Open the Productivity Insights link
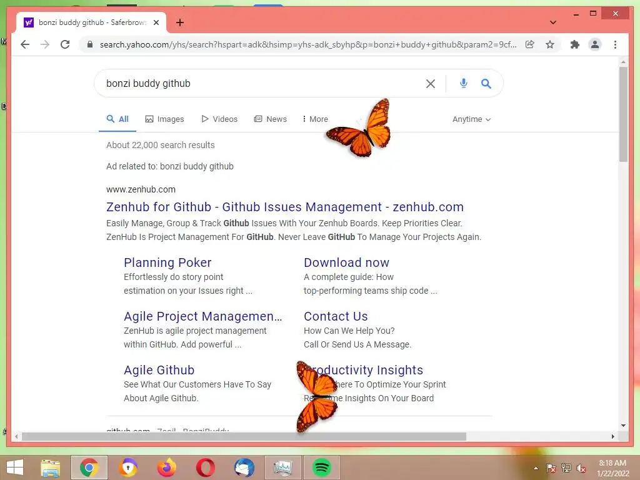Image resolution: width=640 pixels, height=480 pixels. [x=365, y=370]
